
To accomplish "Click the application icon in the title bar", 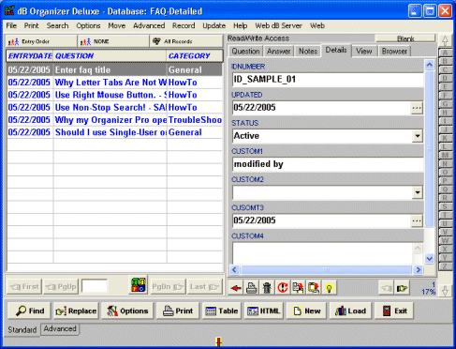I will click(x=9, y=10).
